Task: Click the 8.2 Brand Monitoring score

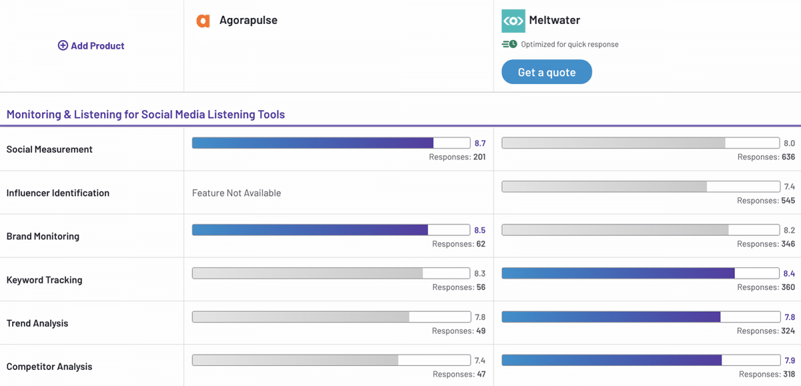Action: pos(790,230)
